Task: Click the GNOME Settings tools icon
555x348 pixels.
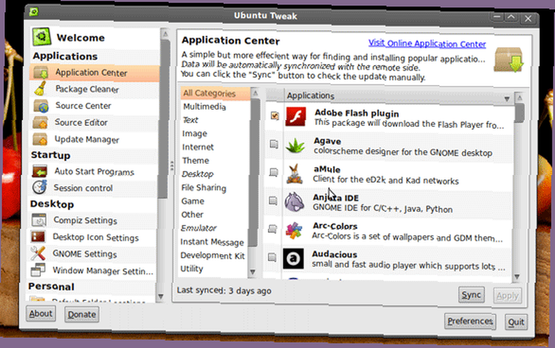Action: pyautogui.click(x=38, y=253)
